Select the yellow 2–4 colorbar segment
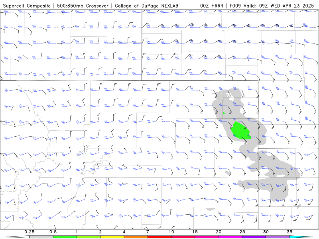This screenshot has width=319, height=239. coord(112,237)
